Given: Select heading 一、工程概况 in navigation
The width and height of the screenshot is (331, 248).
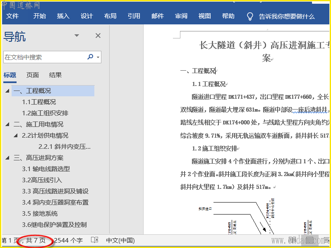Looking at the screenshot, I should (53, 91).
